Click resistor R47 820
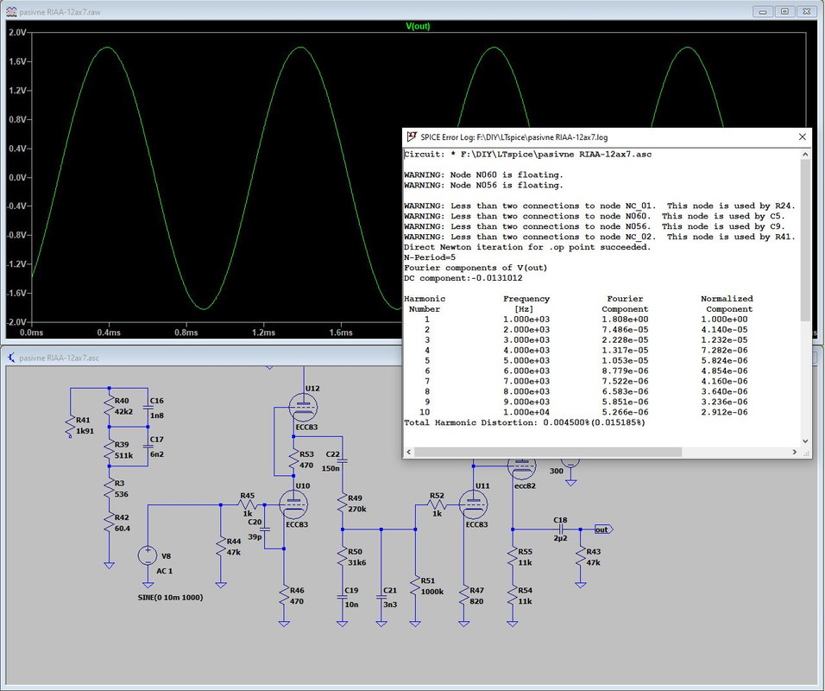 pyautogui.click(x=464, y=596)
